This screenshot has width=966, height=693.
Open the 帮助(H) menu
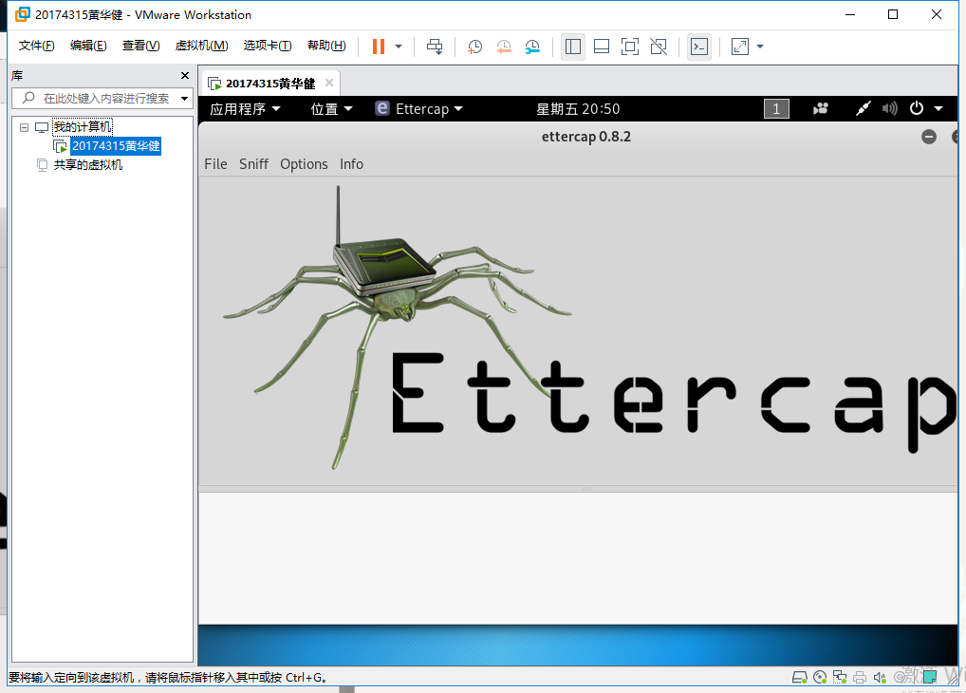326,46
